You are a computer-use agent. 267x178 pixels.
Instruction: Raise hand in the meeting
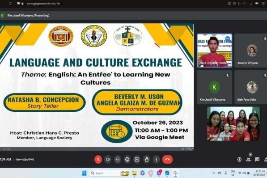pyautogui.click(x=147, y=159)
